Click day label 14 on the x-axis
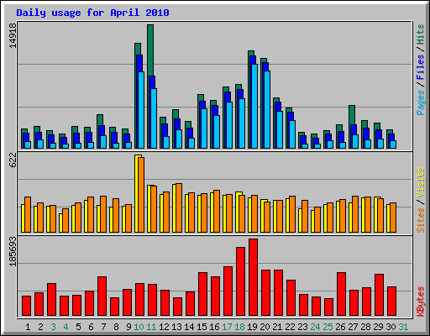Screen dimensions: 430x336 click(189, 327)
